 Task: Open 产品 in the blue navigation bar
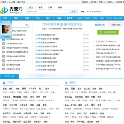pos(38,18)
